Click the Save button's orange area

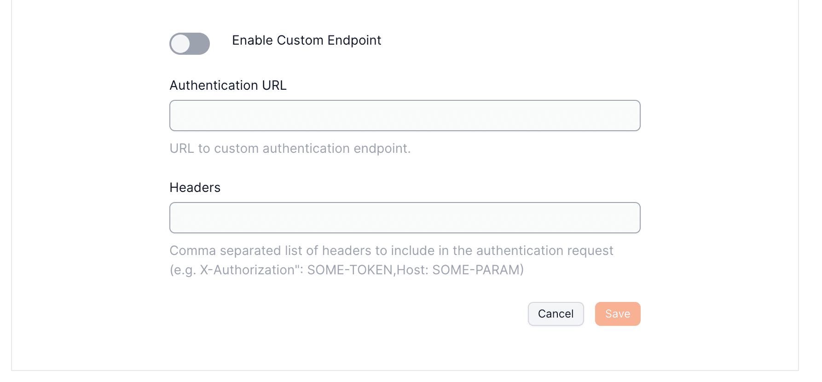click(x=617, y=313)
